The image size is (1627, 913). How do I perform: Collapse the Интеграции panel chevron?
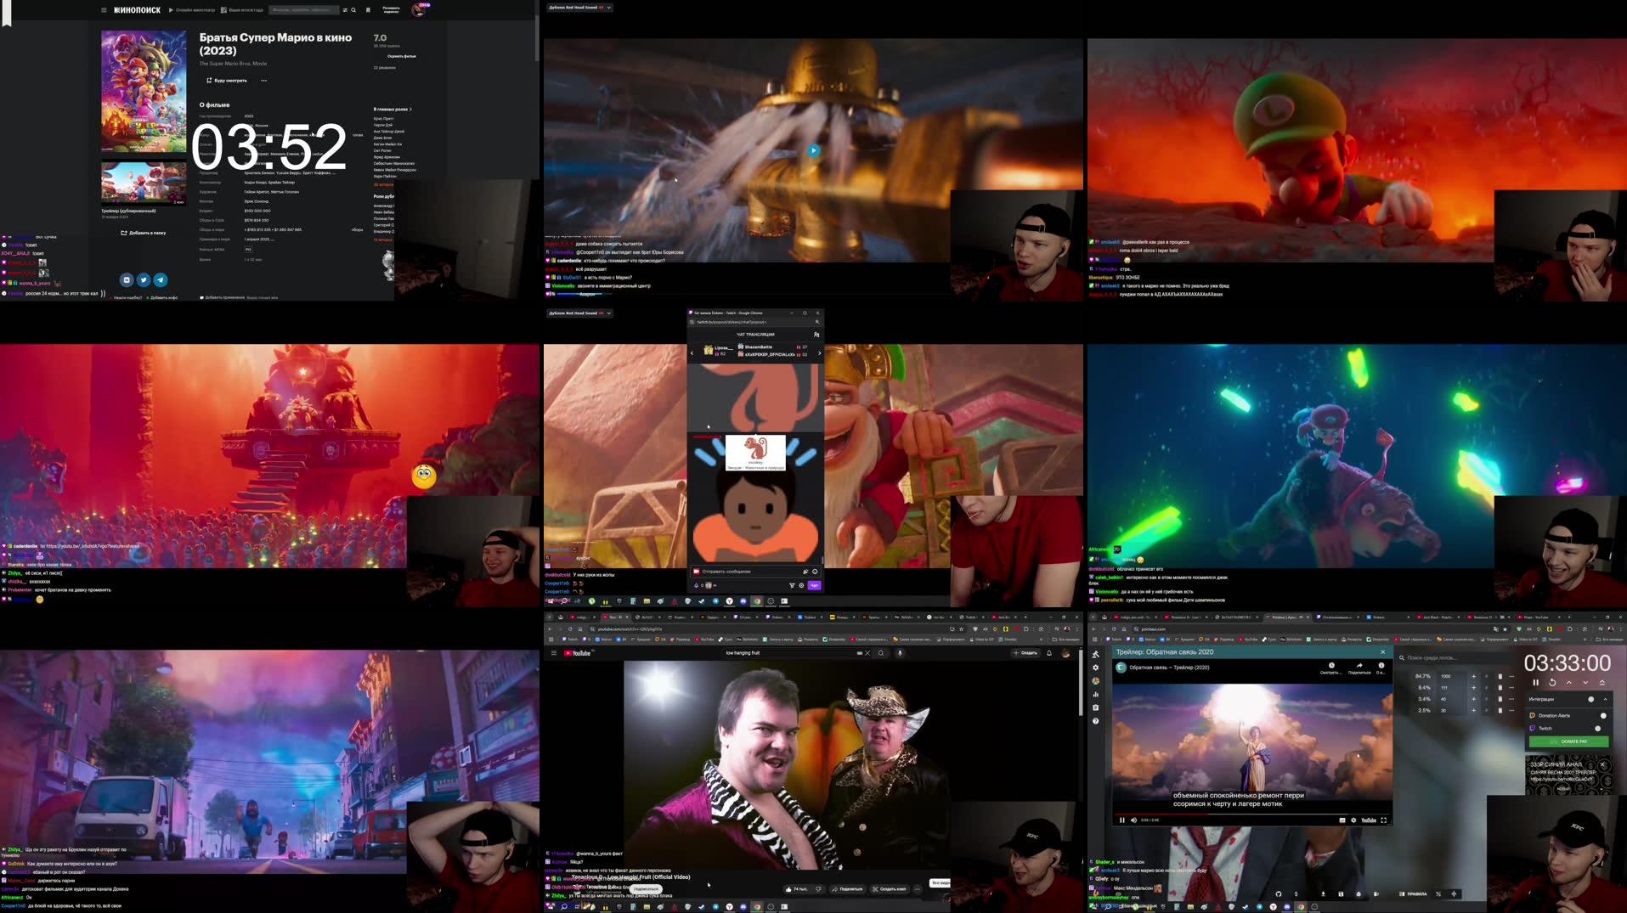click(x=1605, y=699)
